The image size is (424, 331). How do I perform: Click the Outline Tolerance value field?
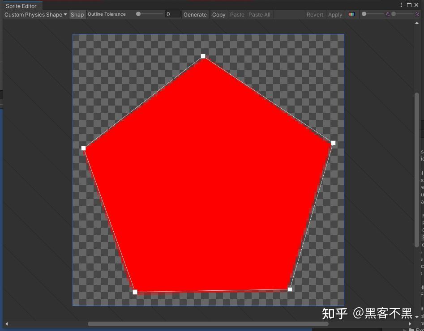coord(173,14)
